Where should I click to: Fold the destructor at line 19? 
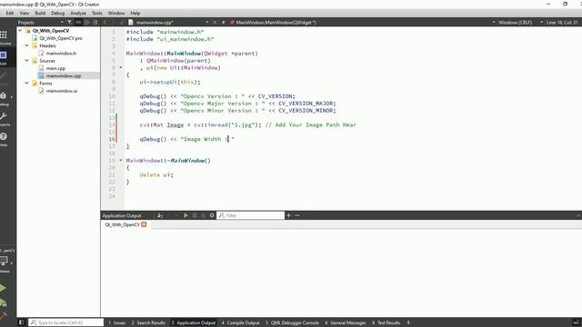click(x=121, y=160)
